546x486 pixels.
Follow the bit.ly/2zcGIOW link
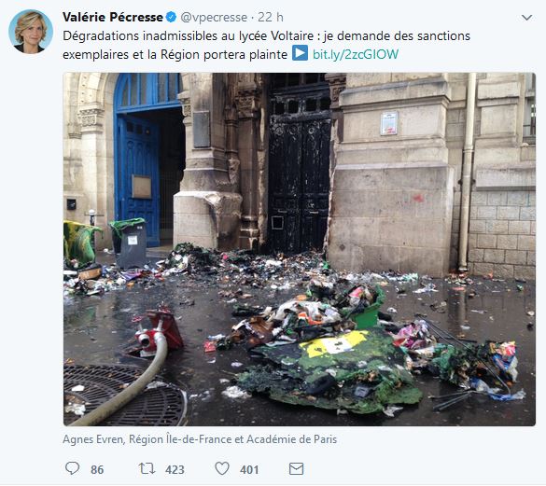tap(356, 54)
